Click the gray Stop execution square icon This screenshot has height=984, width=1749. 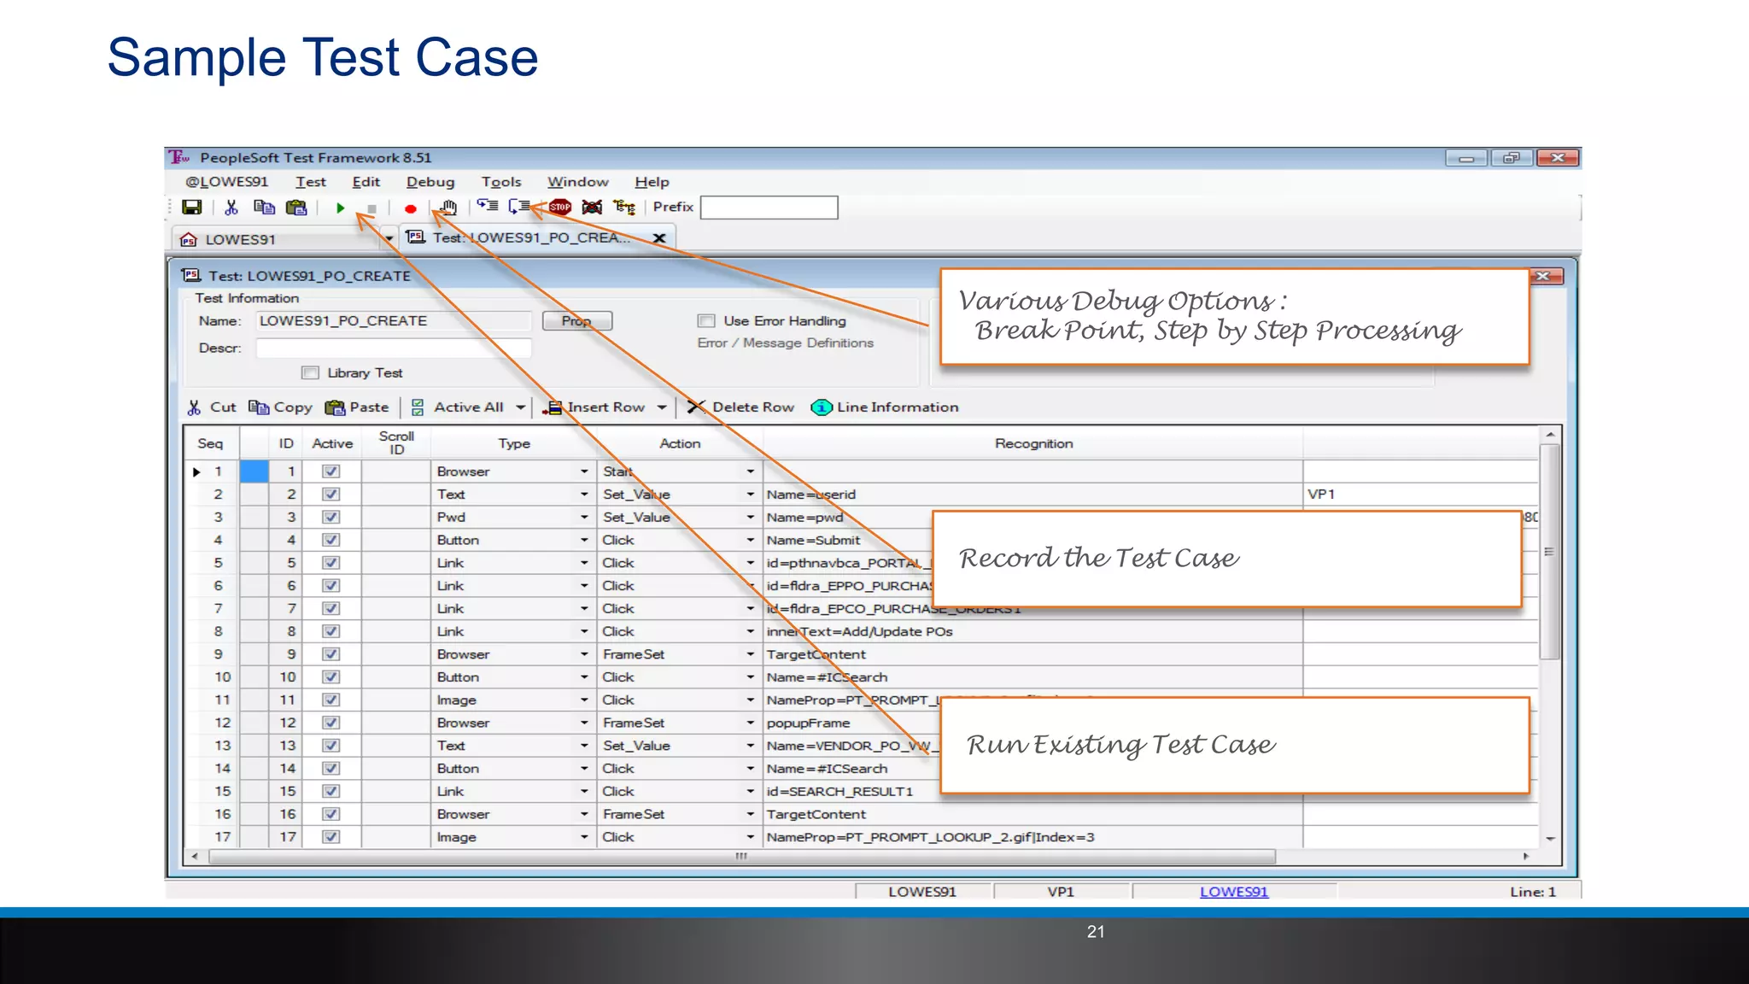click(371, 208)
